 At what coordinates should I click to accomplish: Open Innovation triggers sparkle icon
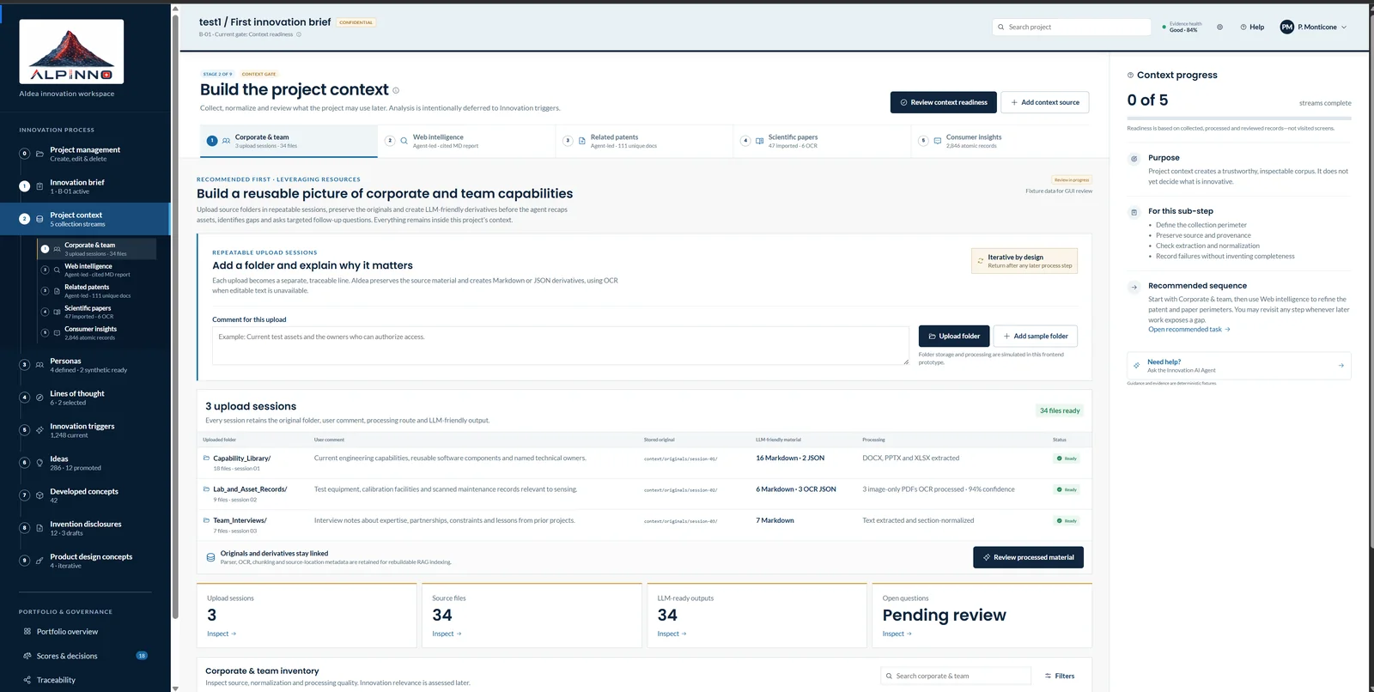pos(40,430)
